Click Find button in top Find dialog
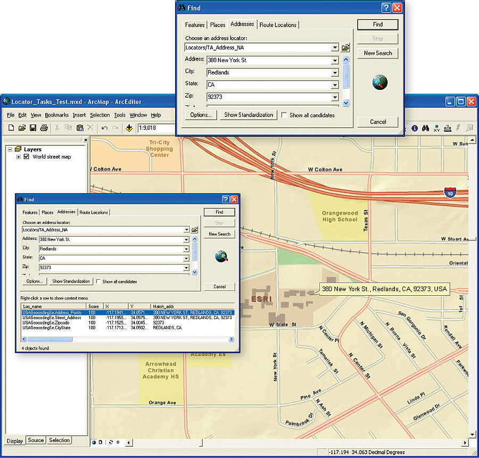Viewport: 479px width, 458px height. point(377,24)
